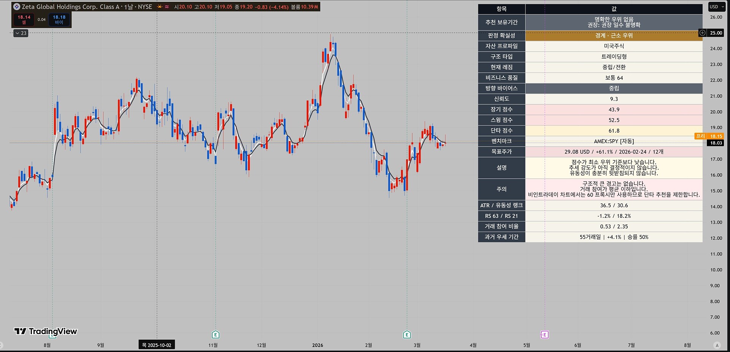The width and height of the screenshot is (730, 352).
Task: Click the '벤치마크' row label
Action: point(501,141)
